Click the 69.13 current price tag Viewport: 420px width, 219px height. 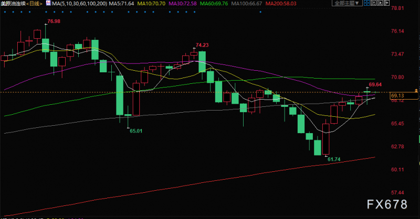pyautogui.click(x=404, y=96)
